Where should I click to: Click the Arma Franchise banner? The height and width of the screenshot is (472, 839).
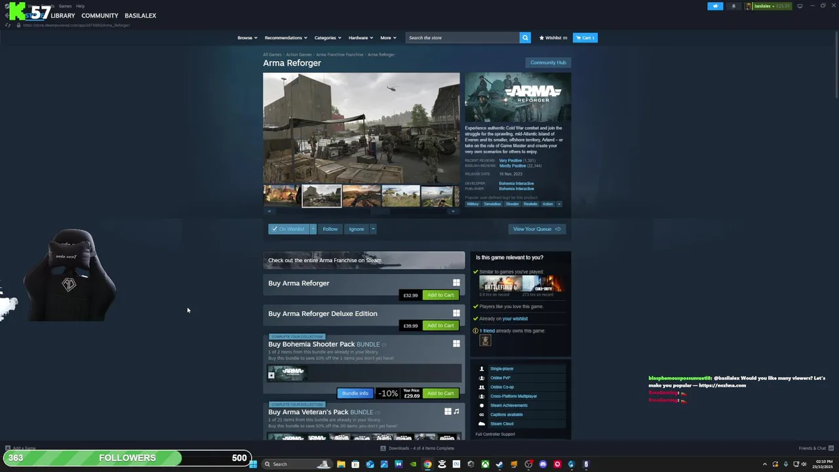pos(364,260)
